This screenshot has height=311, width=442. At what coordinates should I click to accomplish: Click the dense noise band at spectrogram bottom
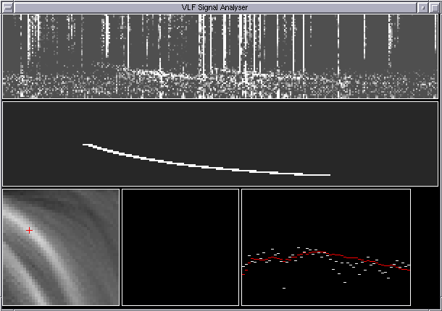point(217,90)
